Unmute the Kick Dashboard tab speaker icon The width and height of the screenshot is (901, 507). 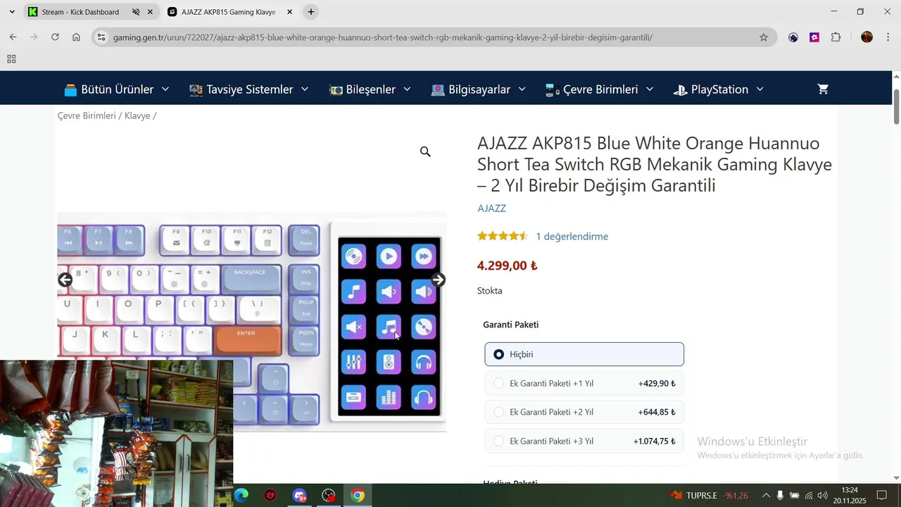click(x=136, y=12)
